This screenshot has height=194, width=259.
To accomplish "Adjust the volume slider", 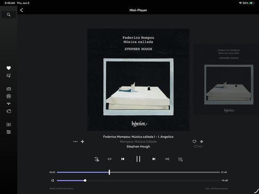I will 138,180.
